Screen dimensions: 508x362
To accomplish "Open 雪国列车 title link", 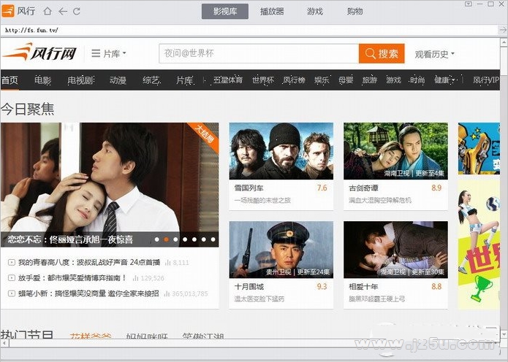I will pos(249,188).
